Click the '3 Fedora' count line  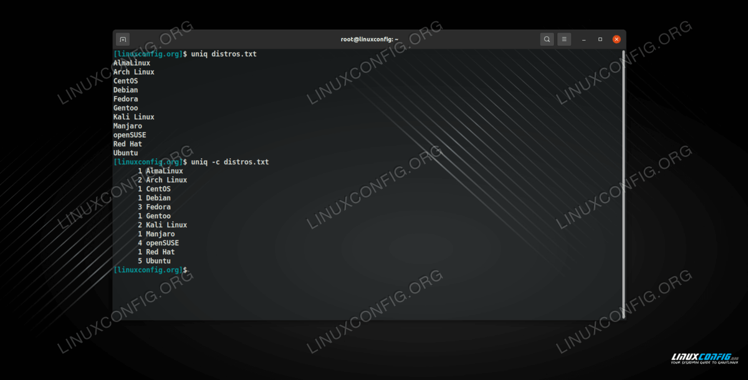pos(154,207)
